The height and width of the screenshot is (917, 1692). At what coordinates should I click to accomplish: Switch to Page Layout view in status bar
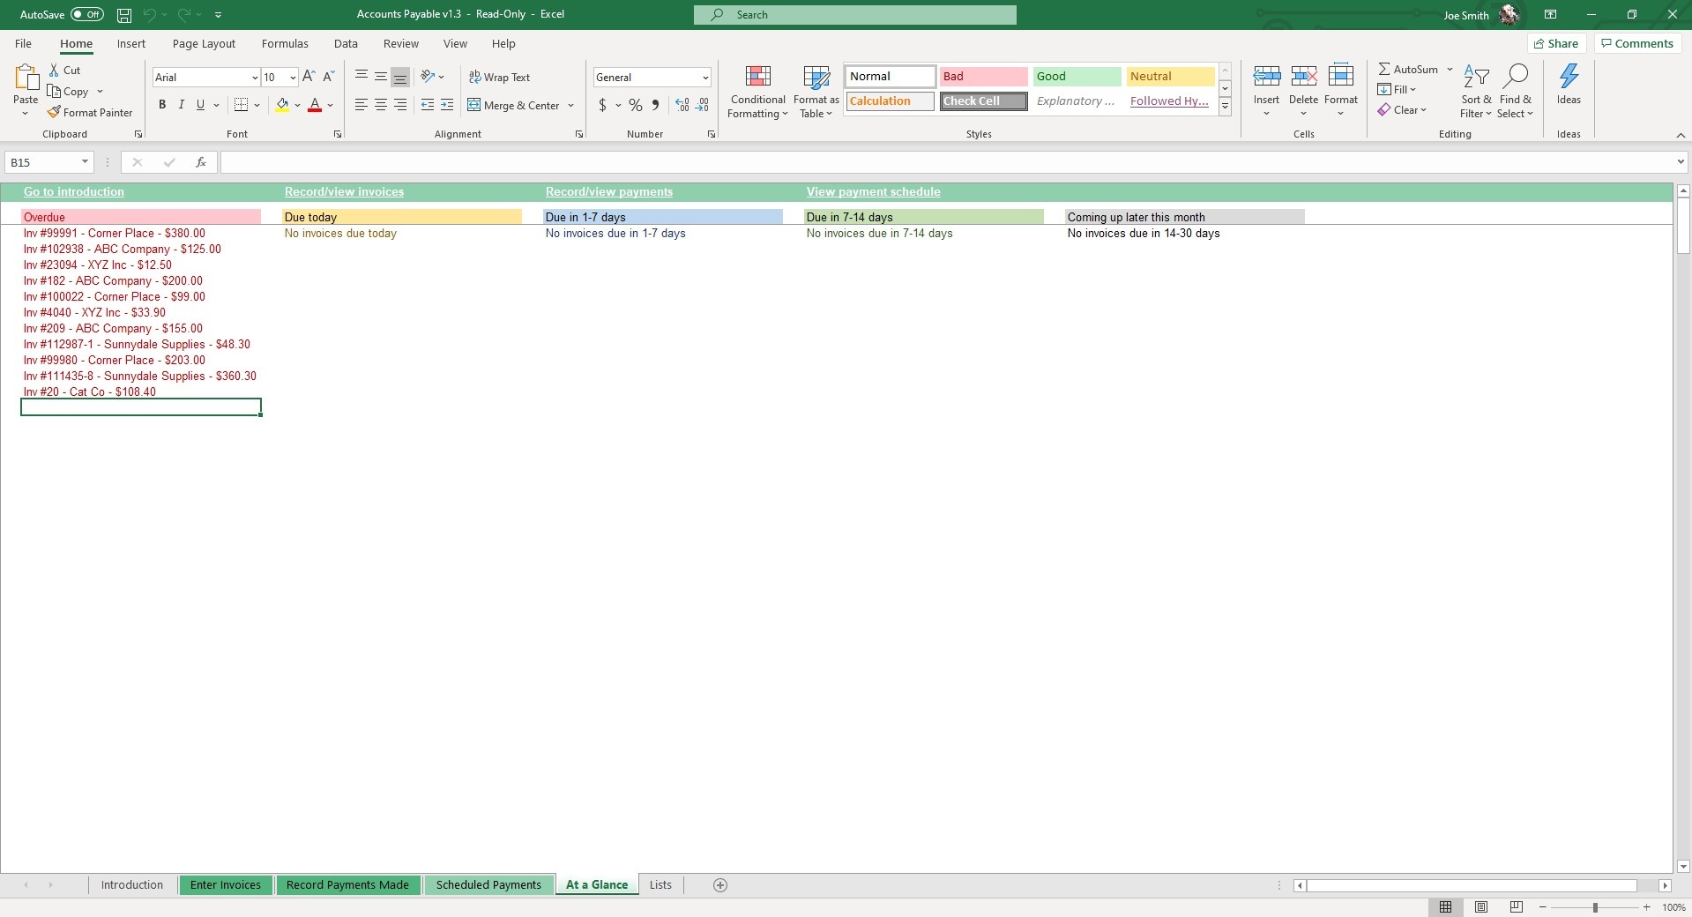pyautogui.click(x=1481, y=907)
